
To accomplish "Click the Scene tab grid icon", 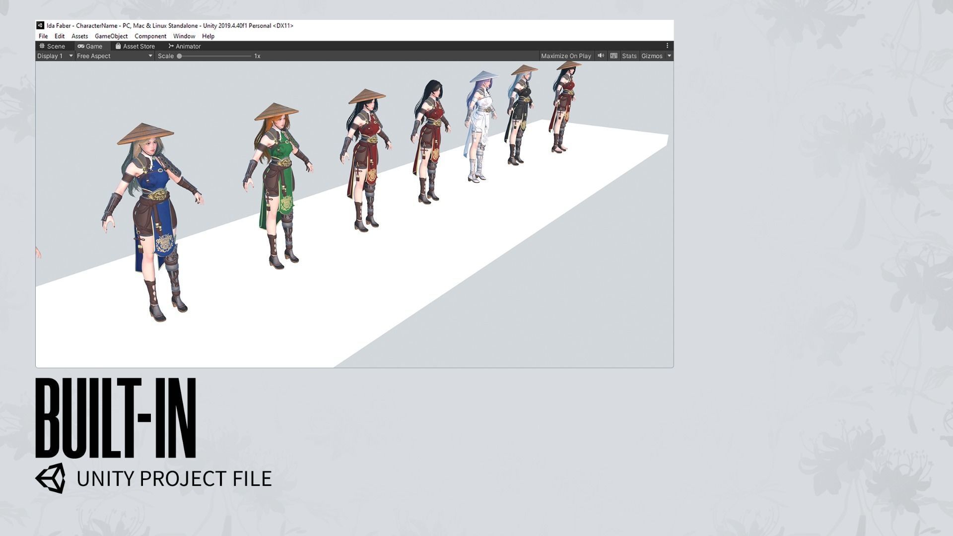I will (42, 46).
